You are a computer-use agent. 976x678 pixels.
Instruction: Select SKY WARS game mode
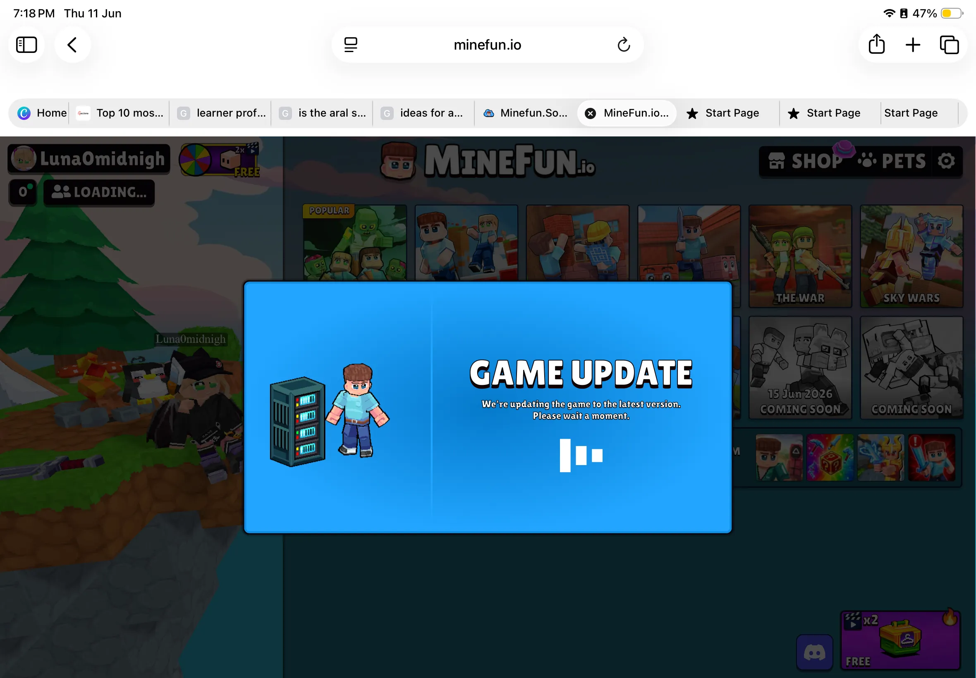point(911,256)
